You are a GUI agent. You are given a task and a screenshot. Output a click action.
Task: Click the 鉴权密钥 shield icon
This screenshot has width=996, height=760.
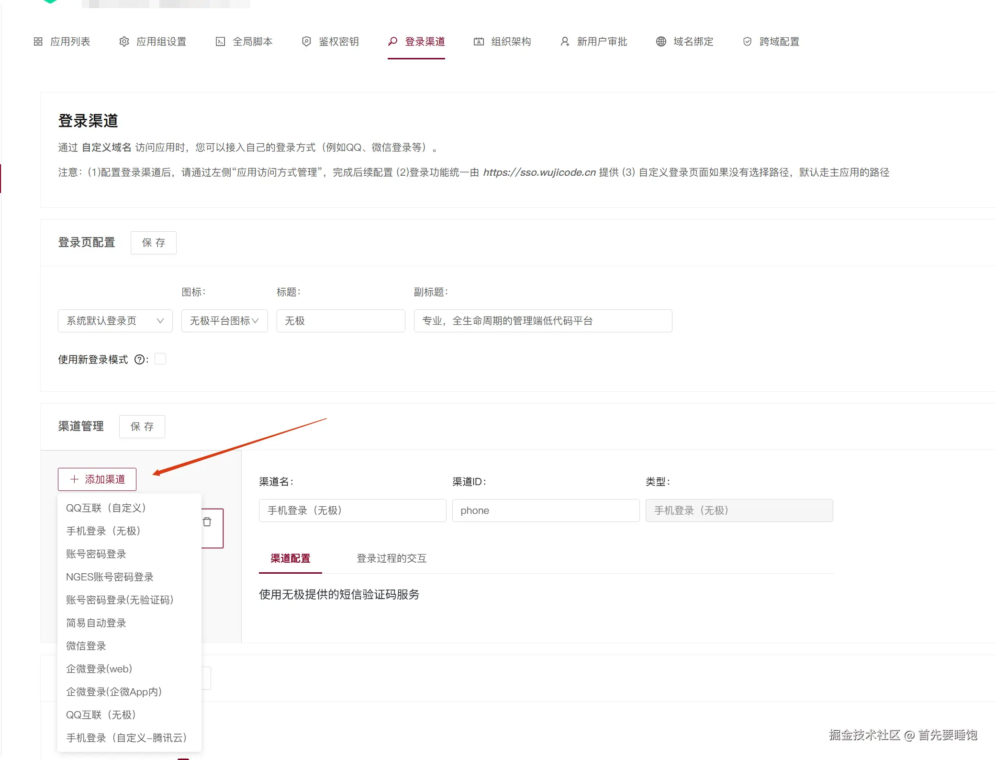(306, 42)
